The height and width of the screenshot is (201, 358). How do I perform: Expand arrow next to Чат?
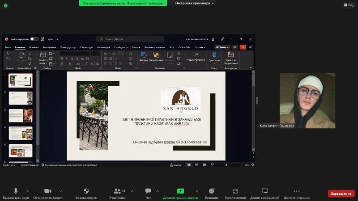(x=158, y=191)
